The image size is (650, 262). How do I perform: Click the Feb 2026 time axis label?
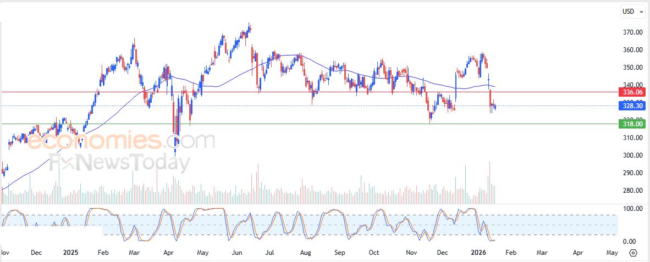click(x=511, y=253)
